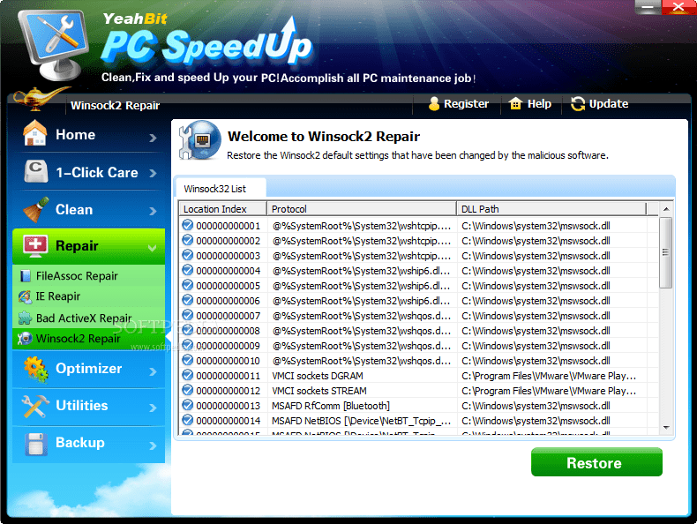
Task: Toggle checkbox for entry 000000000001
Action: point(188,225)
